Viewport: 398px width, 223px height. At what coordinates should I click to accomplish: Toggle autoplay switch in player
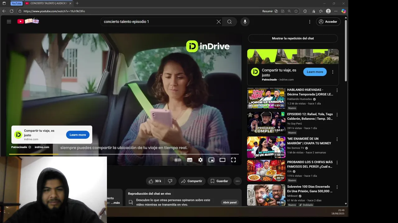pyautogui.click(x=178, y=160)
